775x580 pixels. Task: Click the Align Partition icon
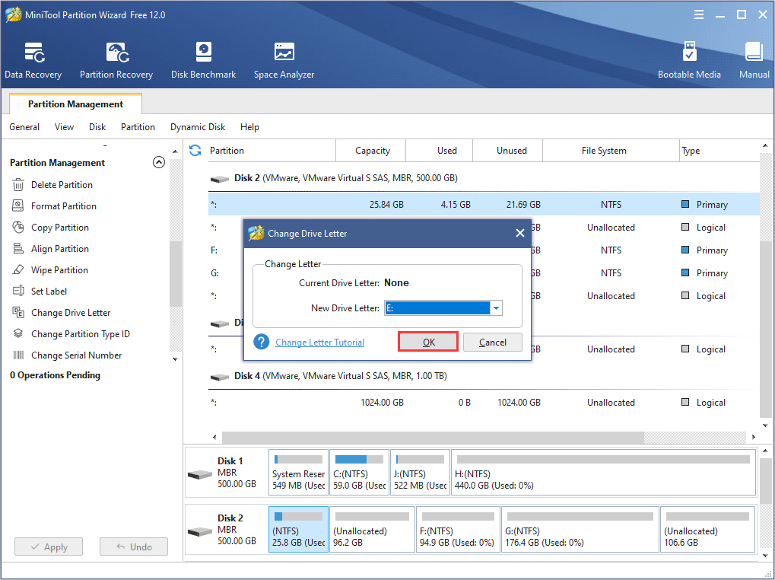18,248
